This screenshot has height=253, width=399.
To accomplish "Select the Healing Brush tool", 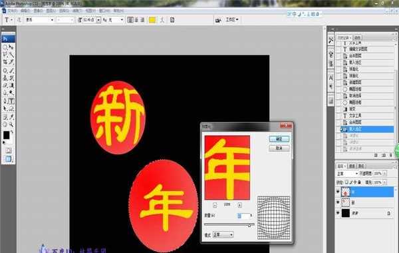I will point(5,71).
